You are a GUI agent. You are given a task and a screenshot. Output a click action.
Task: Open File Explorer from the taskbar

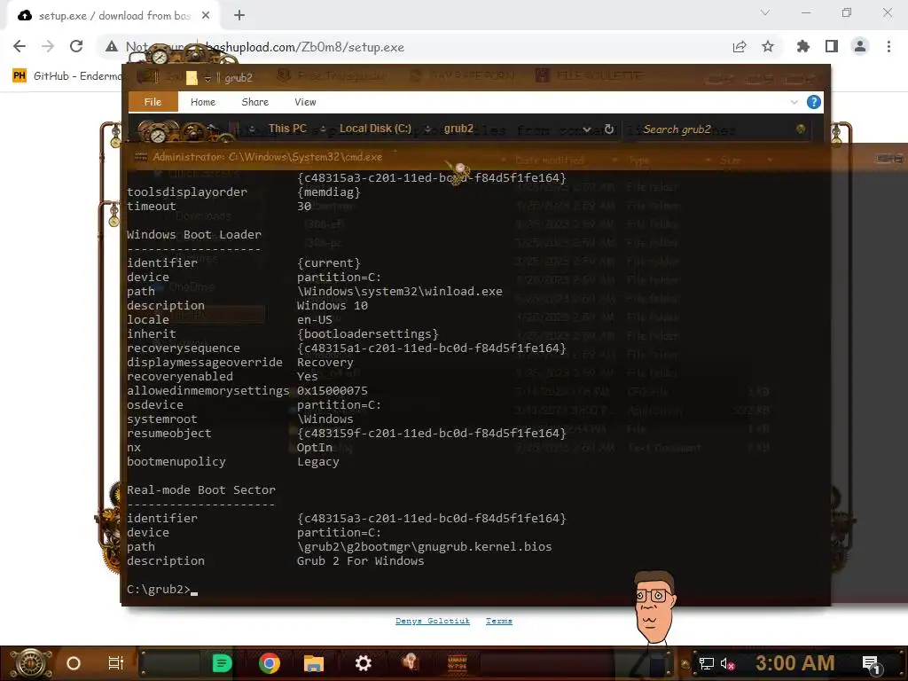pyautogui.click(x=314, y=663)
